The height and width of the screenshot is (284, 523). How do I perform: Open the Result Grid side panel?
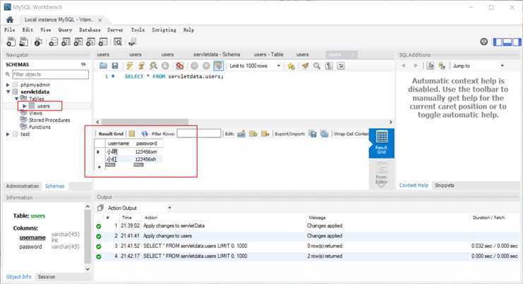(x=382, y=143)
